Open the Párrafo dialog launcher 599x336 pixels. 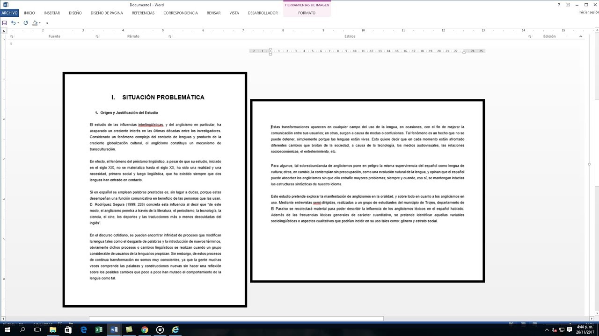coord(170,36)
